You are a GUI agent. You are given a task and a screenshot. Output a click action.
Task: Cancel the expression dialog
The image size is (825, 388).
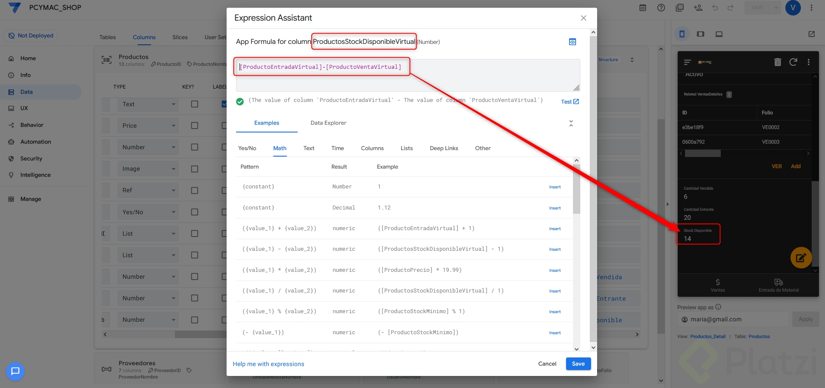pos(547,364)
